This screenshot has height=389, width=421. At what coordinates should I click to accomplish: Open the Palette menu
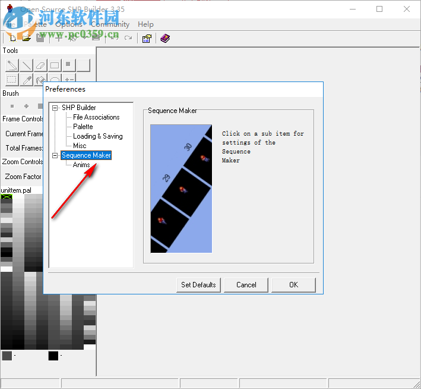coord(35,24)
